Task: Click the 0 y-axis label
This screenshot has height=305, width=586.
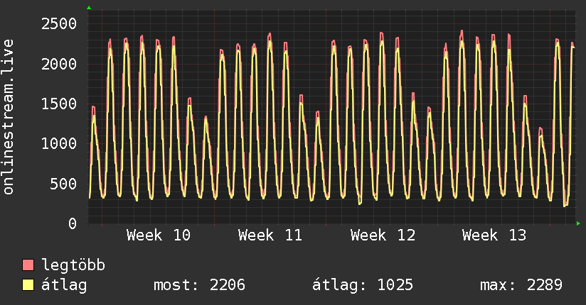Action: pyautogui.click(x=73, y=223)
